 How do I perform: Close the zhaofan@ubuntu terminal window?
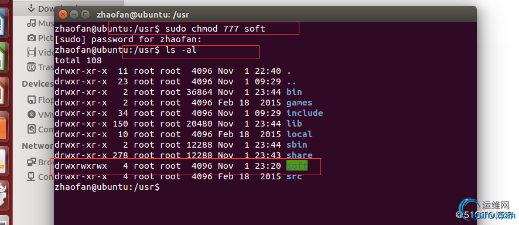(x=63, y=15)
